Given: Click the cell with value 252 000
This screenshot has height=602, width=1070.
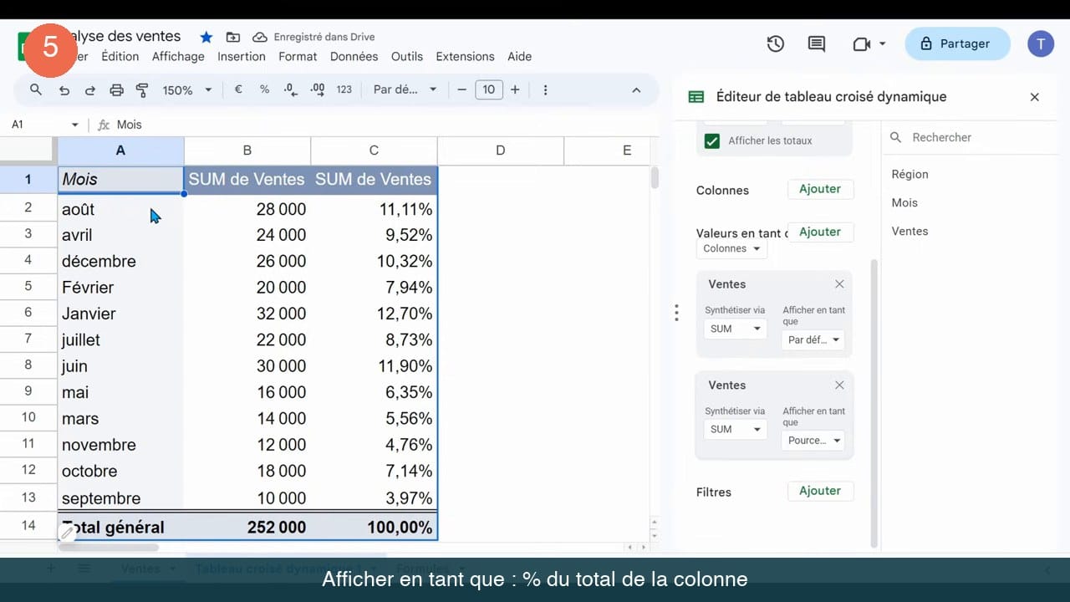Looking at the screenshot, I should (x=247, y=528).
